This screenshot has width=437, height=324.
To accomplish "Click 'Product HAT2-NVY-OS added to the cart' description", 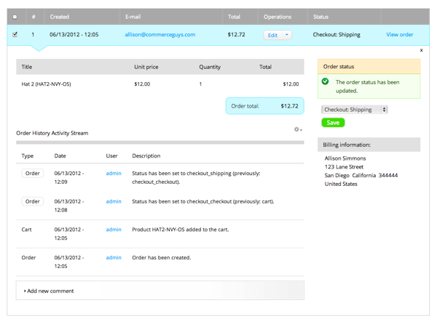I will (181, 230).
